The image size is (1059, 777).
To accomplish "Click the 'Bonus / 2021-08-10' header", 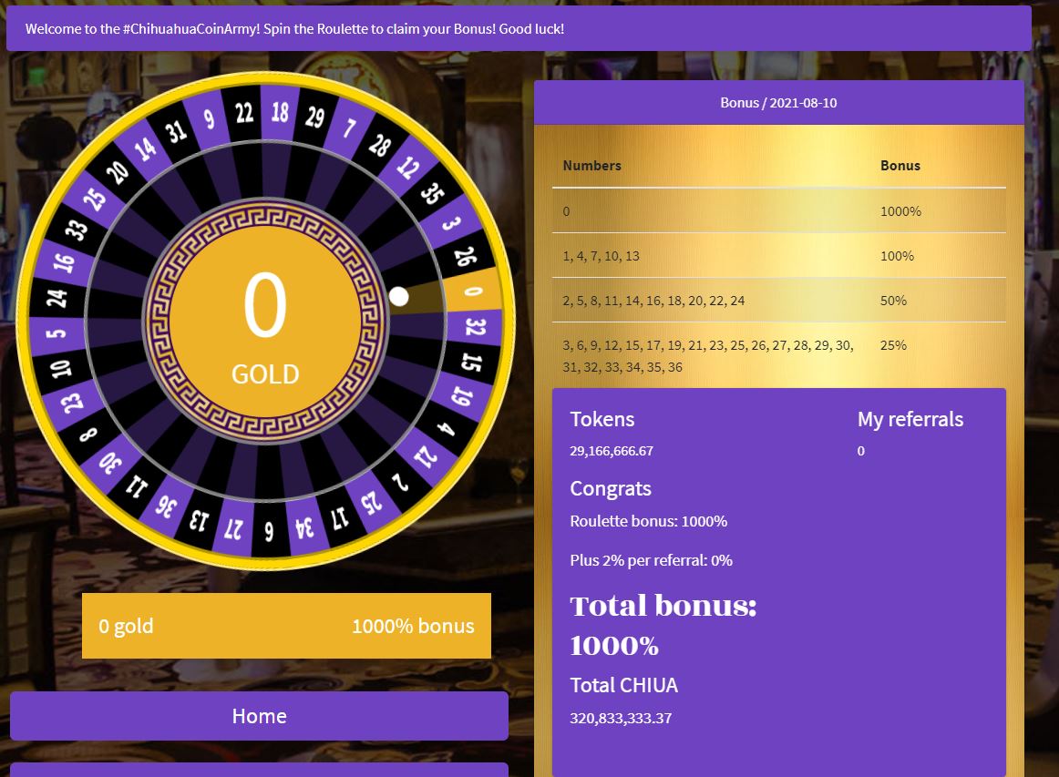I will click(778, 103).
